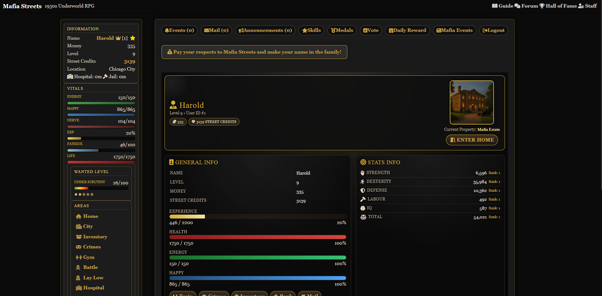Open the Mail inbox
The image size is (602, 296).
pyautogui.click(x=216, y=30)
